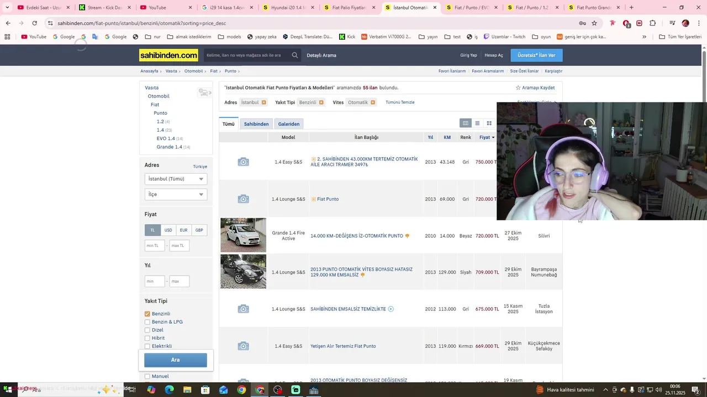Check the Hibrit fuel type checkbox
The height and width of the screenshot is (397, 707).
[x=147, y=338]
